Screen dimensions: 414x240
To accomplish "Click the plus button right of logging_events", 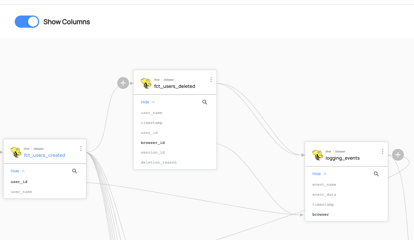I will point(398,155).
